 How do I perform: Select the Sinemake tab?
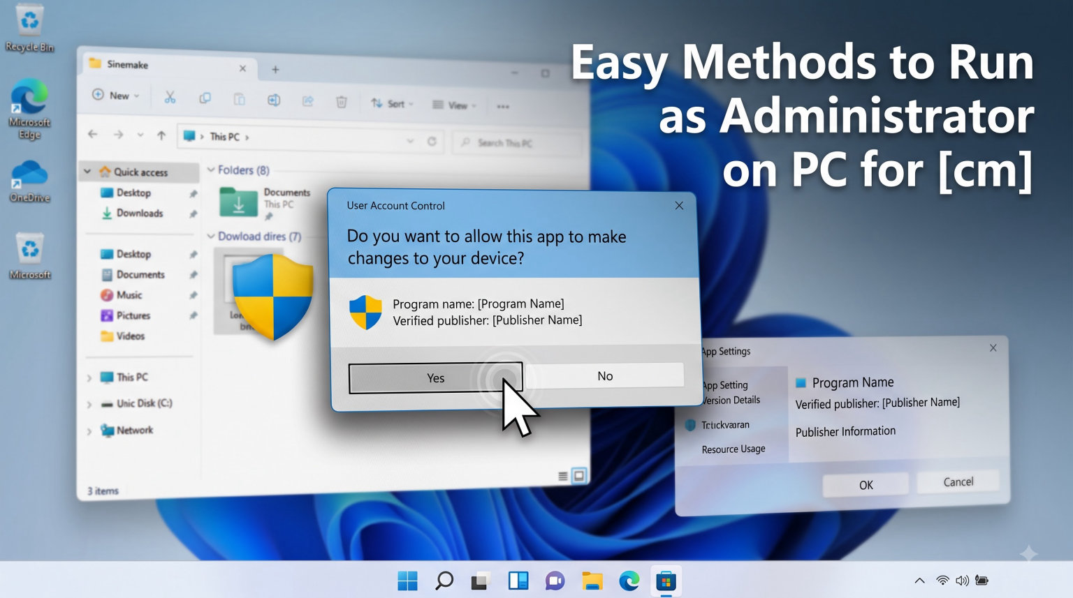[x=168, y=65]
